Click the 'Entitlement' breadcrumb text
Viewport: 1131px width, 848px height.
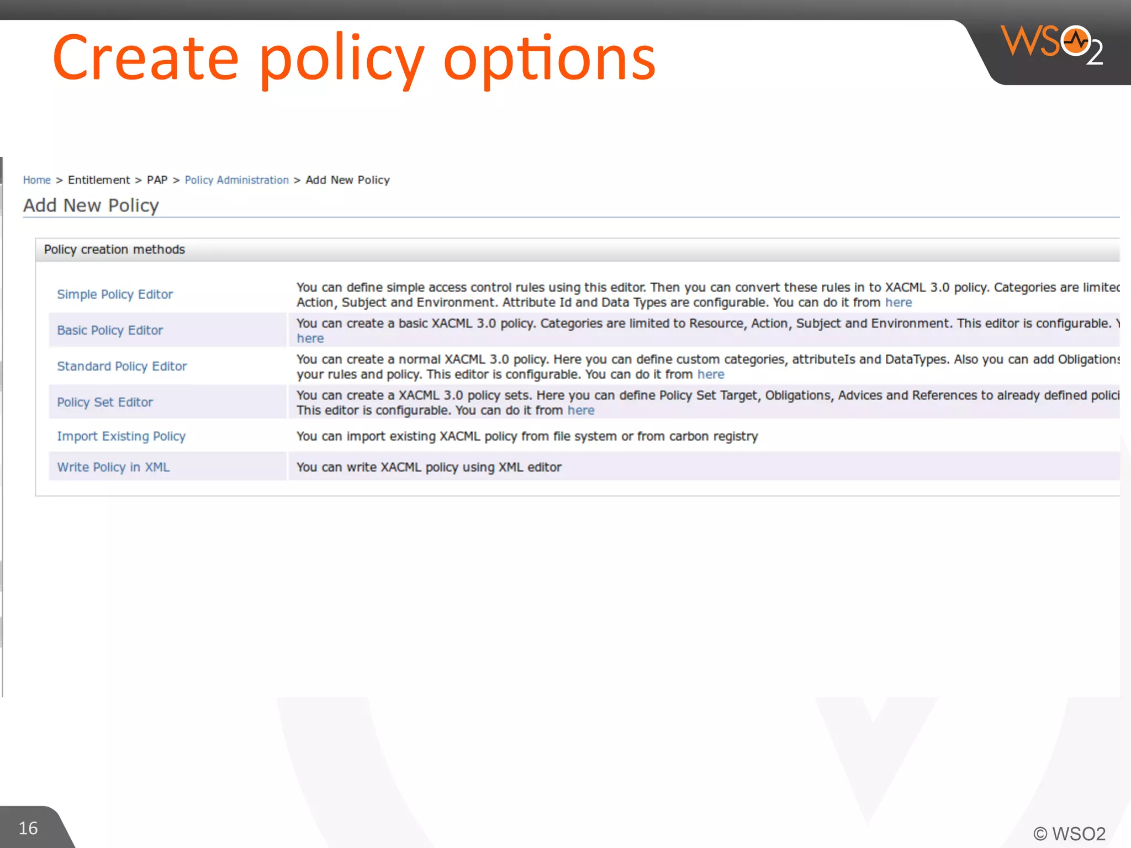click(99, 180)
